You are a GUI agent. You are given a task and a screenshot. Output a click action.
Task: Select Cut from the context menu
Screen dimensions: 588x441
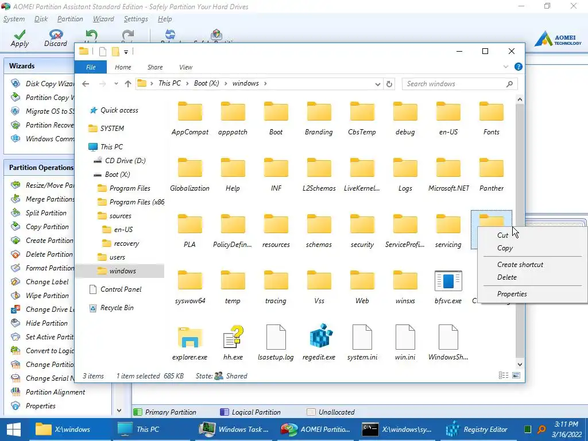(502, 235)
